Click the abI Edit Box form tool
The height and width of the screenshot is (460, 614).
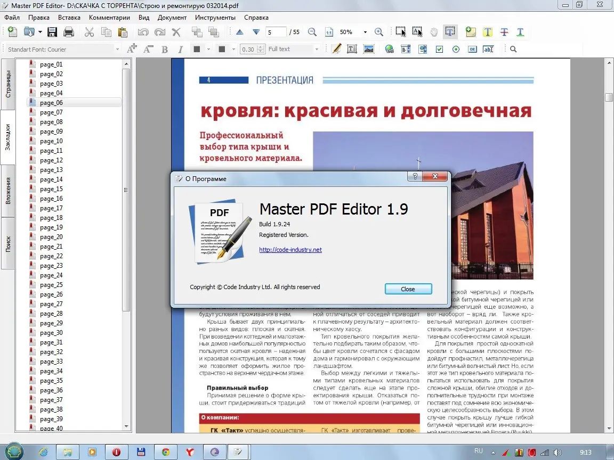click(x=488, y=50)
